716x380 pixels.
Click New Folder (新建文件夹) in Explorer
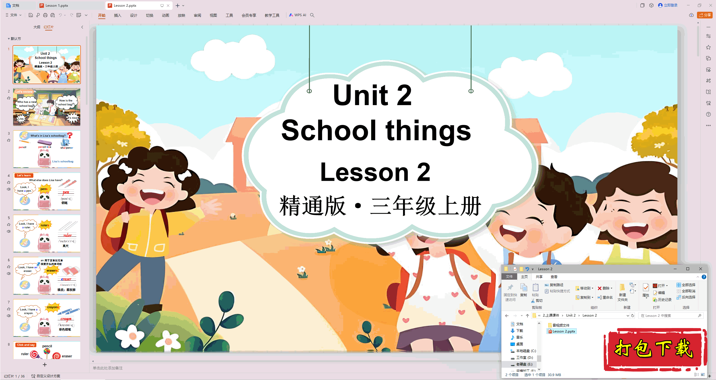click(623, 293)
